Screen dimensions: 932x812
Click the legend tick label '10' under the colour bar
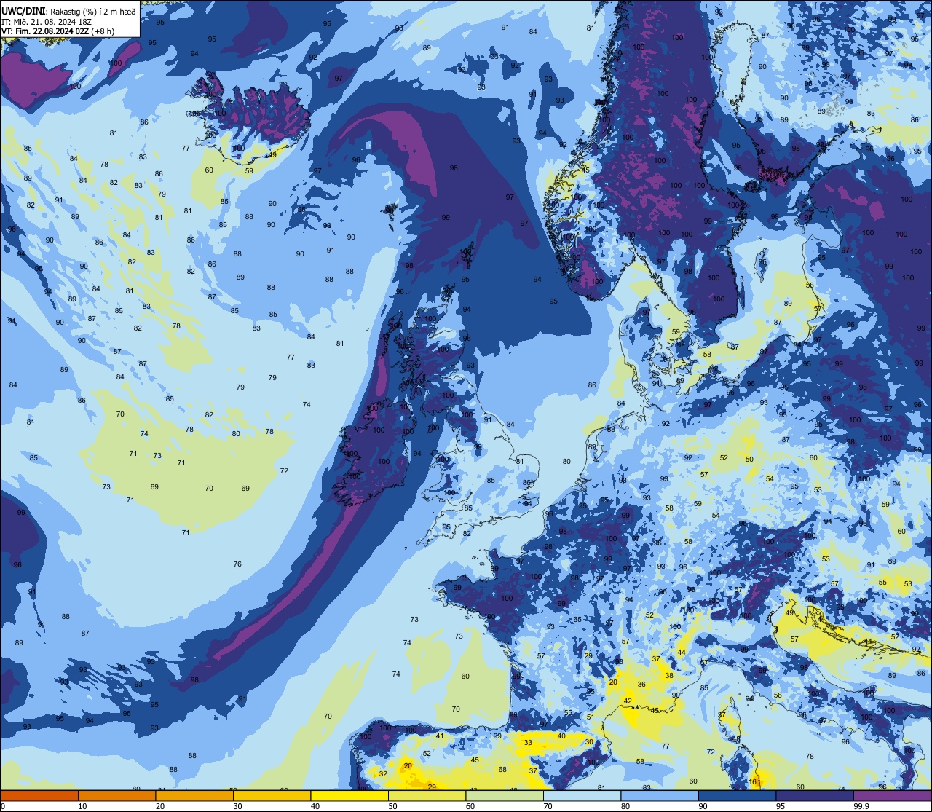[x=82, y=806]
